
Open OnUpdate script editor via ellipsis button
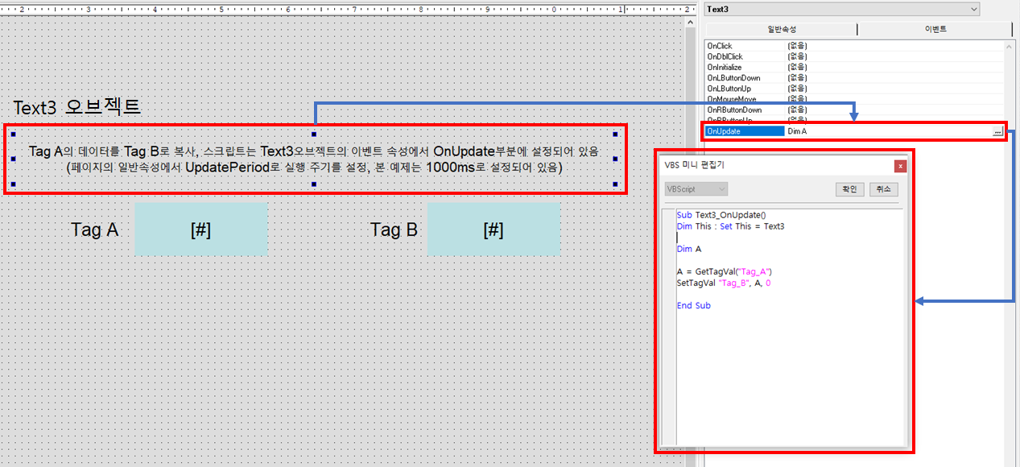pos(999,130)
